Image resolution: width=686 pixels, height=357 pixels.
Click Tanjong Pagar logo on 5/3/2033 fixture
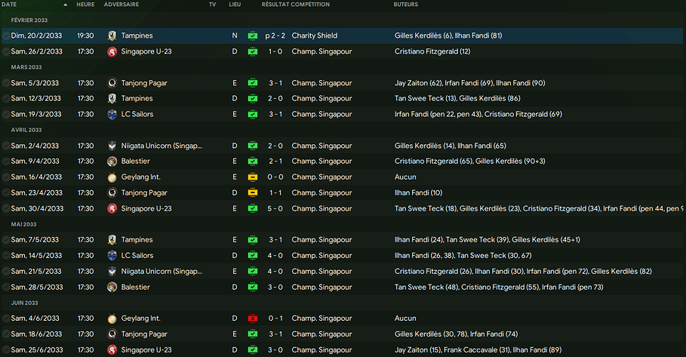point(112,83)
